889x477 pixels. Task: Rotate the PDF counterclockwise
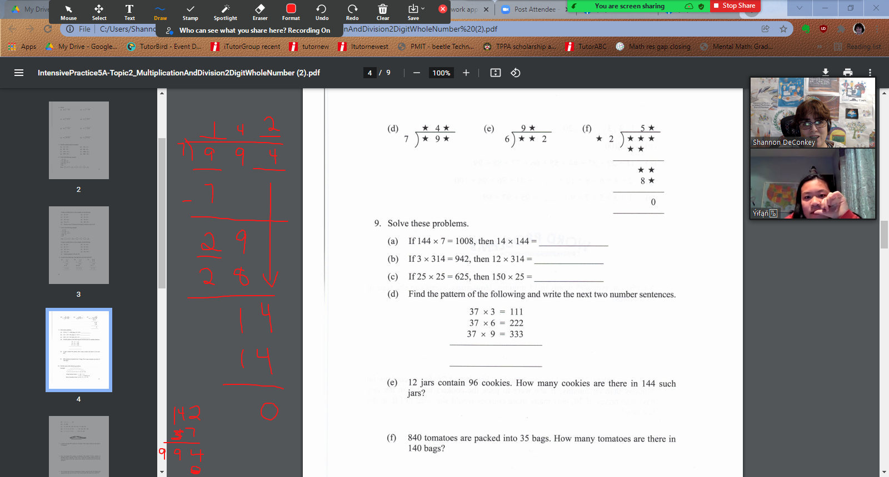tap(516, 73)
